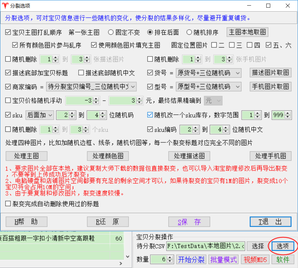Open the 货号 dropdown list
Image resolution: width=298 pixels, height=268 pixels.
tap(238, 73)
